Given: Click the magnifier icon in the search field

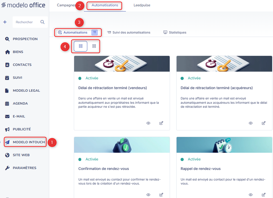Looking at the screenshot, I should click(42, 22).
